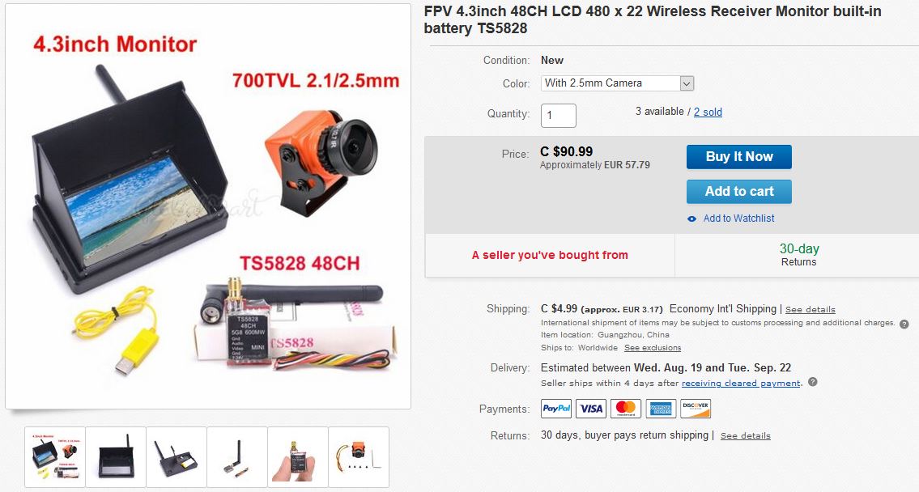Screen dimensions: 919x492
Task: Open the receiving cleared payment link
Action: click(x=741, y=383)
